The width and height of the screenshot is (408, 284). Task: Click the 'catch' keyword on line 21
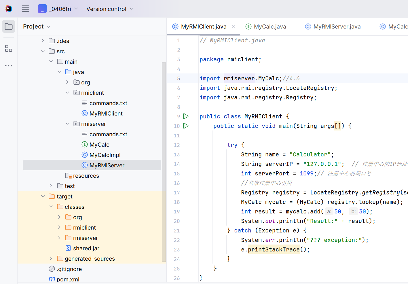[x=242, y=230]
